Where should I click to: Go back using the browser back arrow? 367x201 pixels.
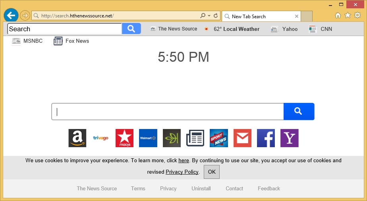pyautogui.click(x=11, y=15)
